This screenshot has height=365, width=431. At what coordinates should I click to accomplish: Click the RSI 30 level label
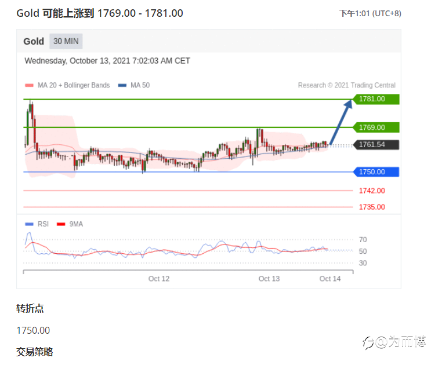pyautogui.click(x=363, y=263)
